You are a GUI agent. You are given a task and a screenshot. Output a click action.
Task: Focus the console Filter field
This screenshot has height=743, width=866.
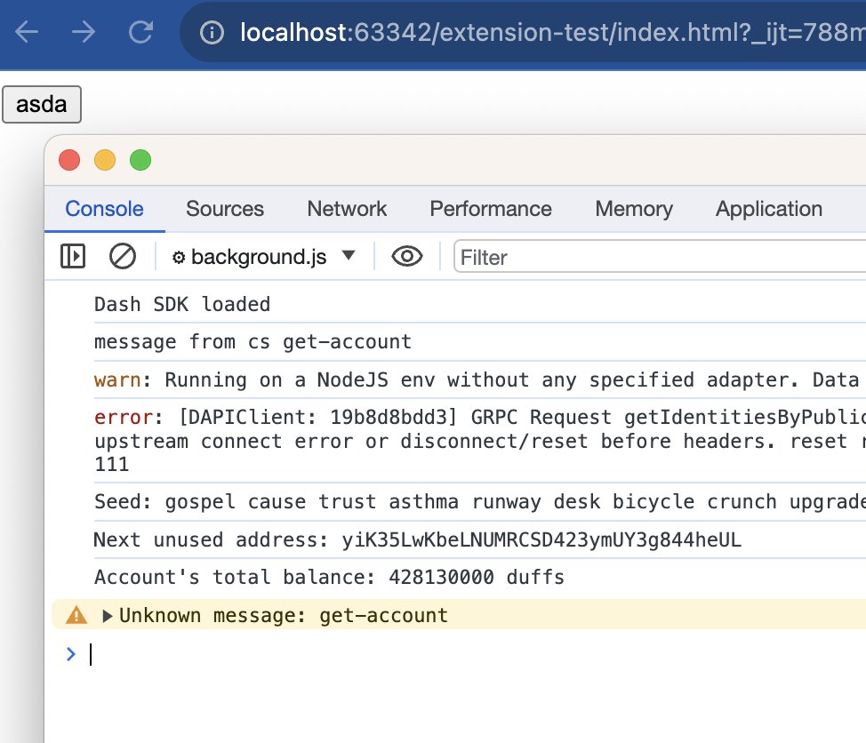[660, 257]
